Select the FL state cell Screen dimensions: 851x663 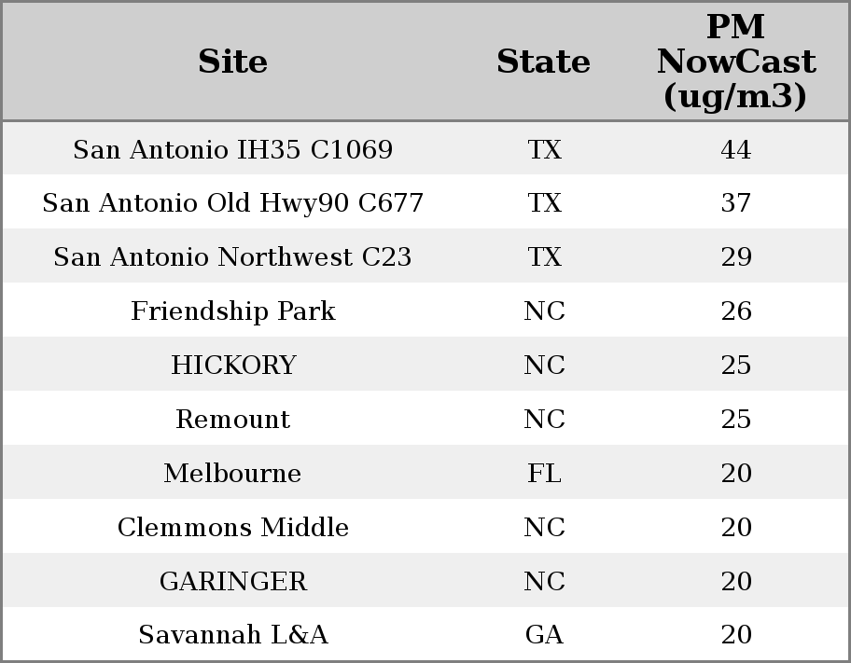click(x=544, y=474)
